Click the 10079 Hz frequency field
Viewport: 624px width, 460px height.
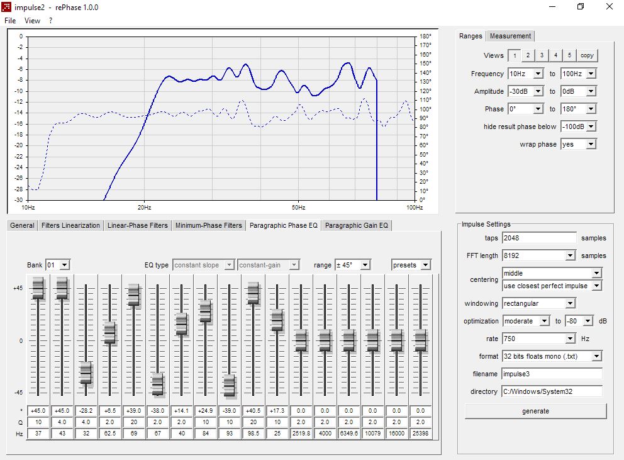coord(372,434)
